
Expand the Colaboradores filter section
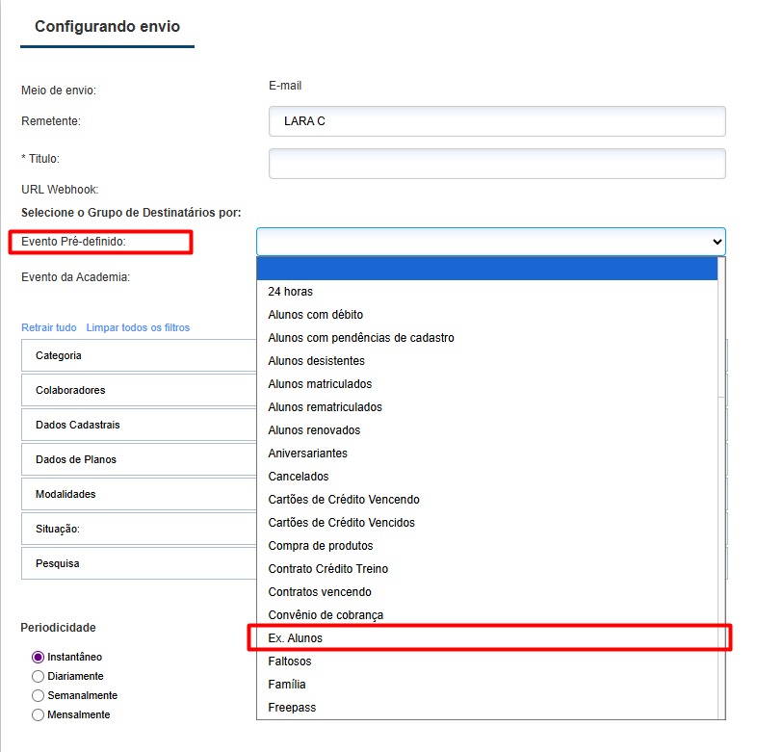pyautogui.click(x=135, y=390)
